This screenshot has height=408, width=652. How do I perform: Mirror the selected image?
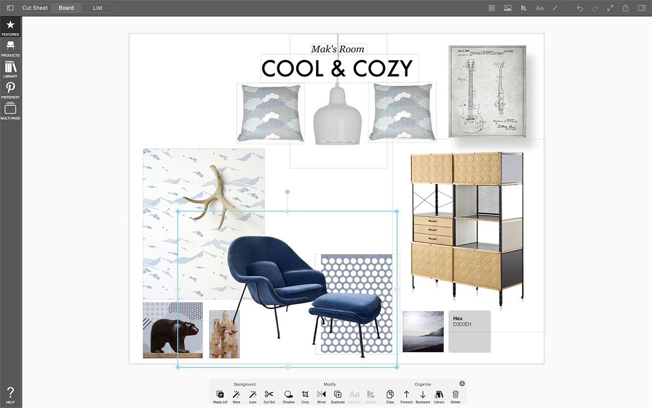(x=321, y=395)
